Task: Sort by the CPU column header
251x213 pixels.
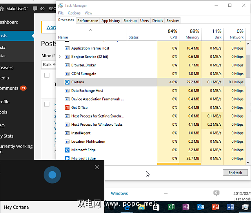Action: (x=168, y=34)
